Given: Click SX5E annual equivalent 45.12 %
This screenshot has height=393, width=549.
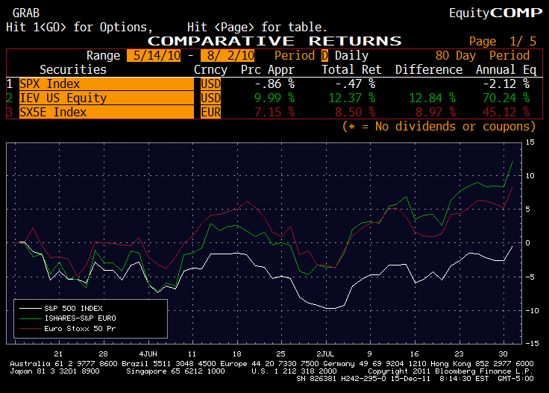Looking at the screenshot, I should click(x=506, y=113).
